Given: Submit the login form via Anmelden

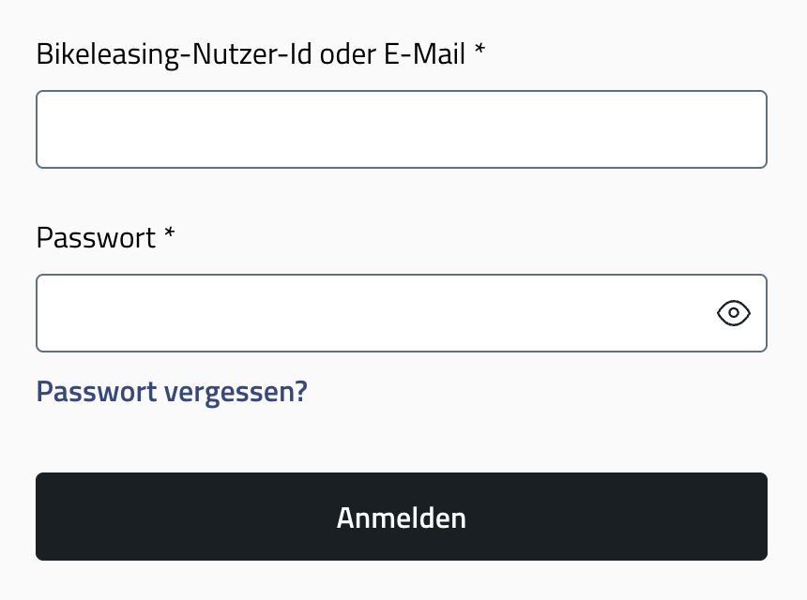Looking at the screenshot, I should pos(402,517).
